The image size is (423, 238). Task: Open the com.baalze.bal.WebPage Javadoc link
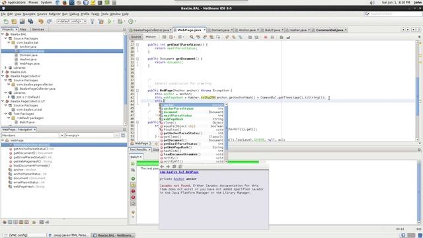179,172
